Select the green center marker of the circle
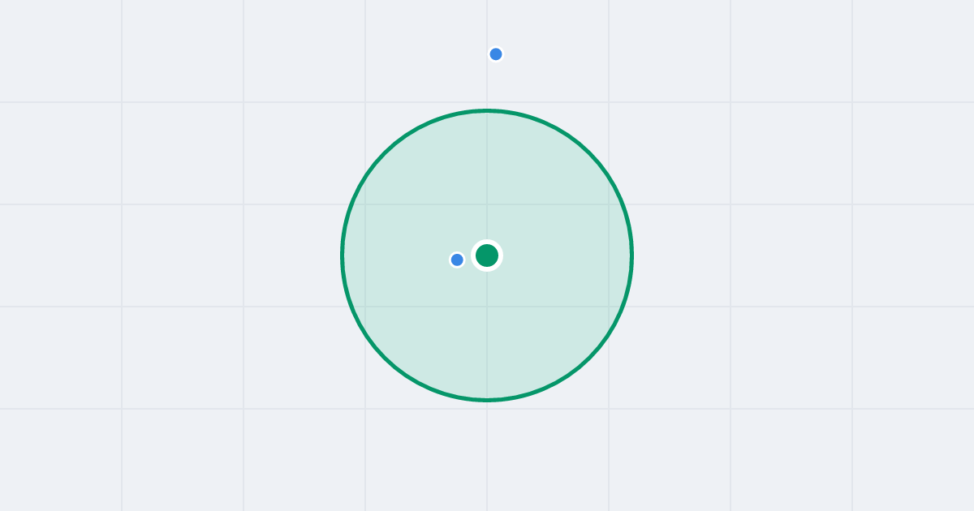Image resolution: width=974 pixels, height=511 pixels. point(487,255)
